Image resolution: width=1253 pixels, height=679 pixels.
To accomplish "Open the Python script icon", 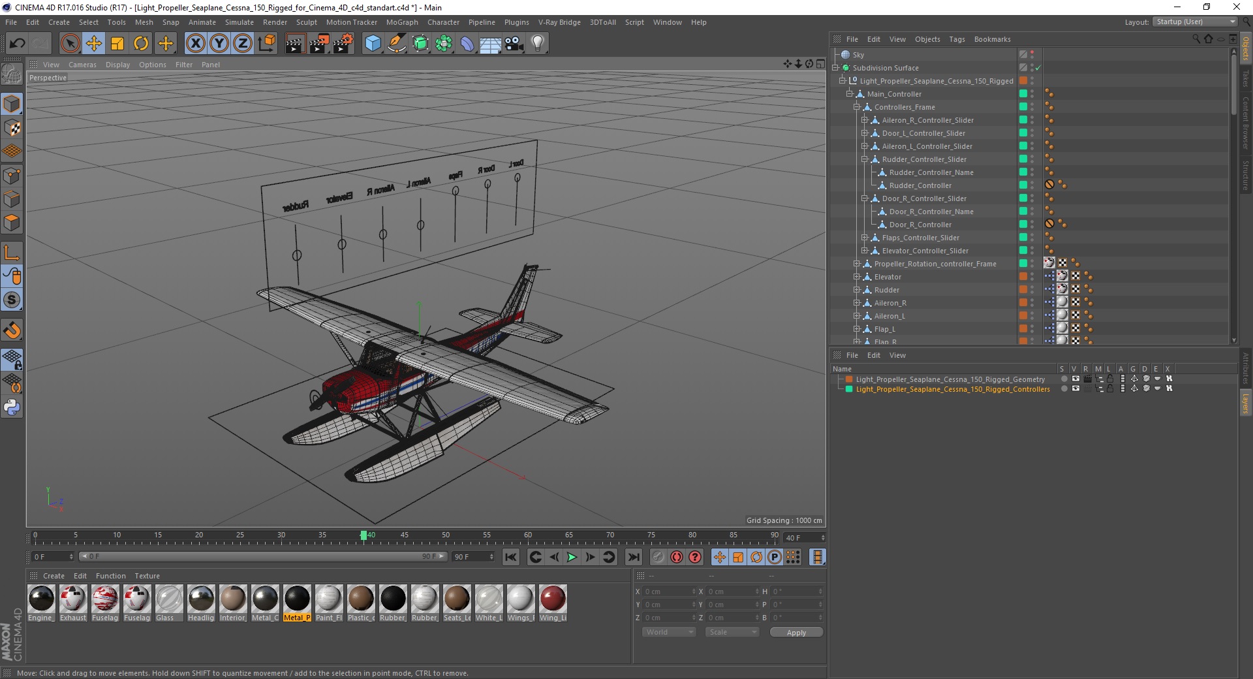I will 12,407.
